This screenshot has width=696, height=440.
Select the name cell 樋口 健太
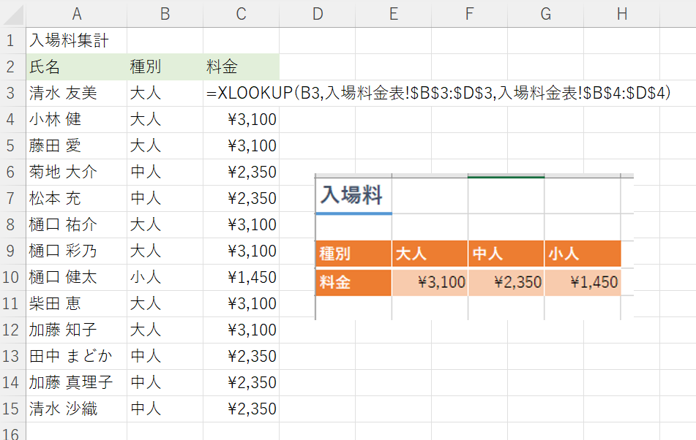coord(76,278)
